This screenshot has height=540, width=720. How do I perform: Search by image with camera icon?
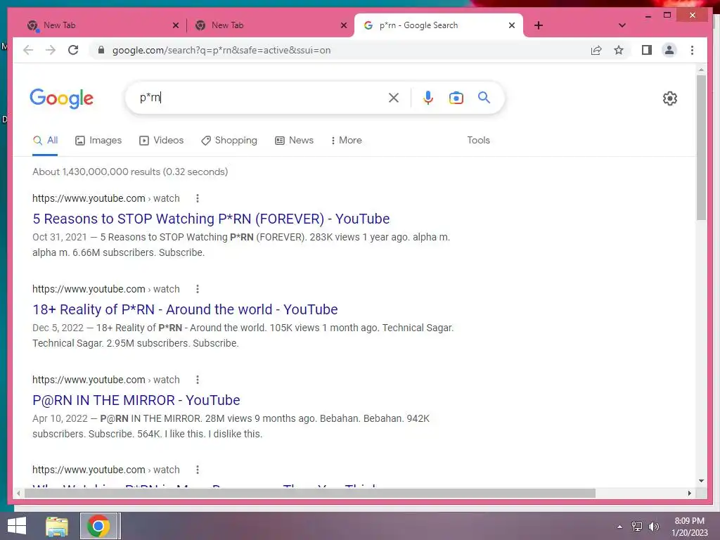pyautogui.click(x=456, y=98)
